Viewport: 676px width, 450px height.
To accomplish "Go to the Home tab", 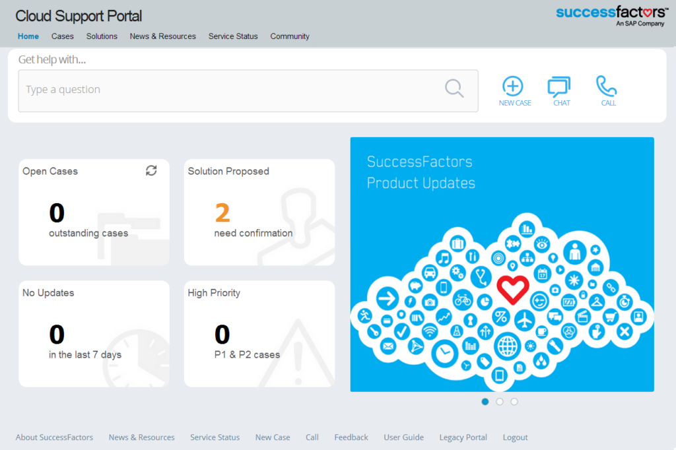I will (28, 36).
